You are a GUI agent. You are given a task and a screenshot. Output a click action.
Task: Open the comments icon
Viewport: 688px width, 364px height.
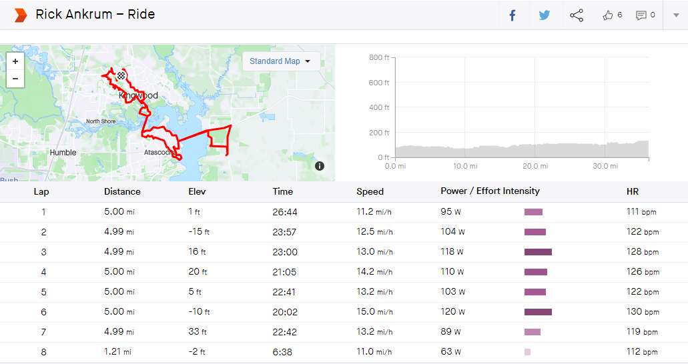pyautogui.click(x=641, y=15)
